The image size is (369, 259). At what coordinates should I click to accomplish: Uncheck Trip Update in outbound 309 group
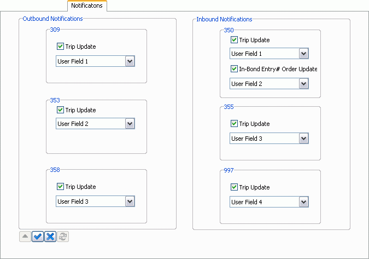tap(60, 47)
